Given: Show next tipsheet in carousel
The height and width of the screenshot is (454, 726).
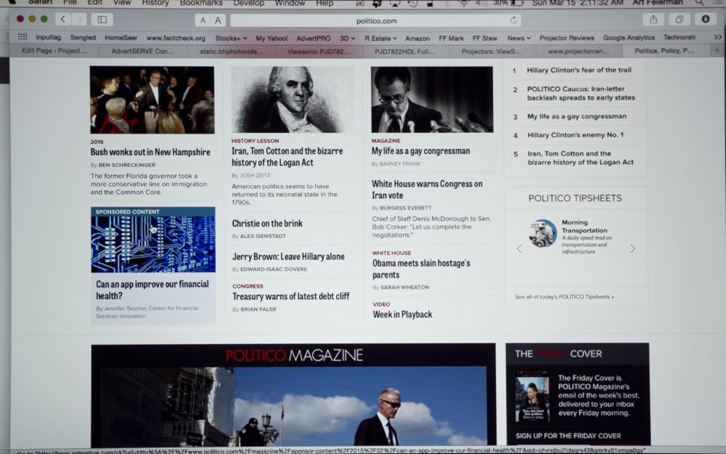Looking at the screenshot, I should pyautogui.click(x=632, y=248).
